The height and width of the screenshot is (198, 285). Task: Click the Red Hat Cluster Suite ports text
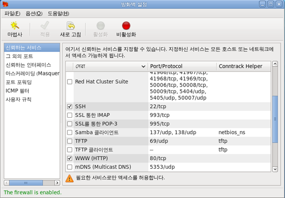179,87
